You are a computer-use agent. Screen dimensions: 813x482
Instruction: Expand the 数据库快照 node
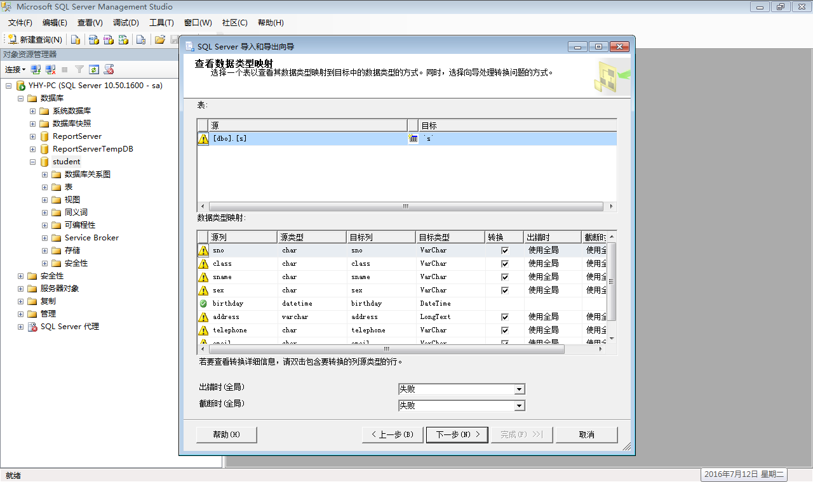33,124
